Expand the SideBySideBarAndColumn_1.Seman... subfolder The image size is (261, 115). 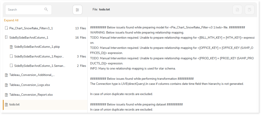[x=11, y=65]
